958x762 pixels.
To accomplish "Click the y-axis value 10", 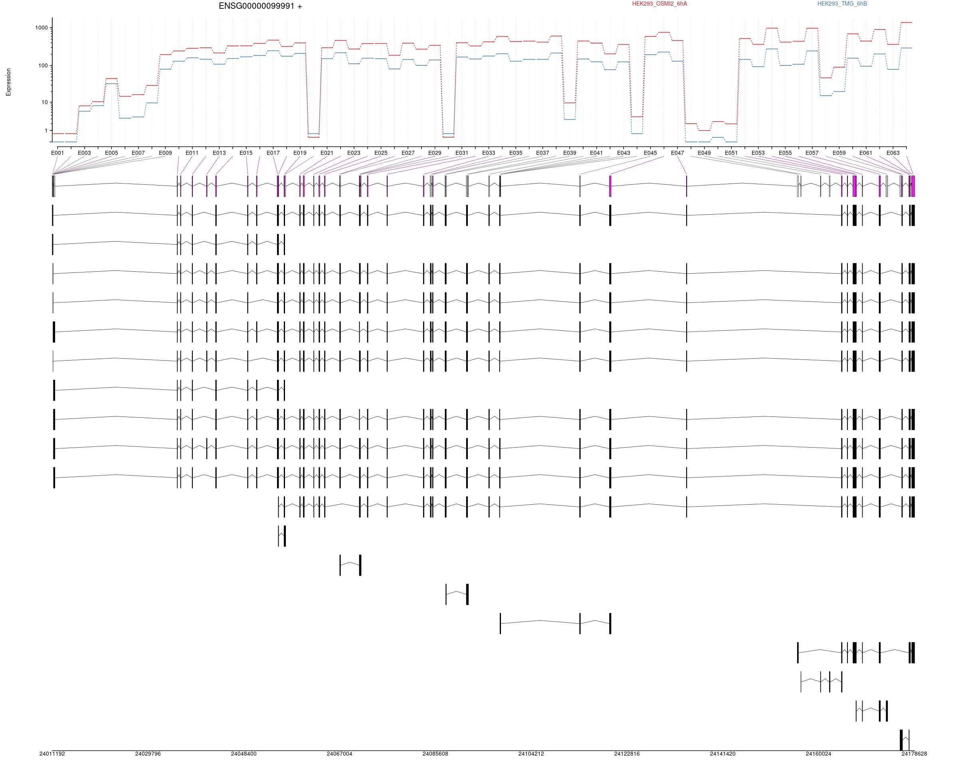I will 44,103.
